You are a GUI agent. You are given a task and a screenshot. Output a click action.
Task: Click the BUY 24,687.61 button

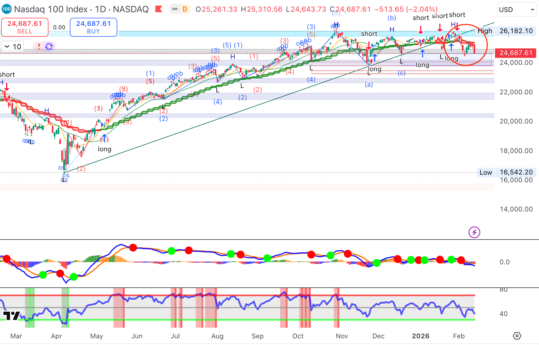point(93,27)
